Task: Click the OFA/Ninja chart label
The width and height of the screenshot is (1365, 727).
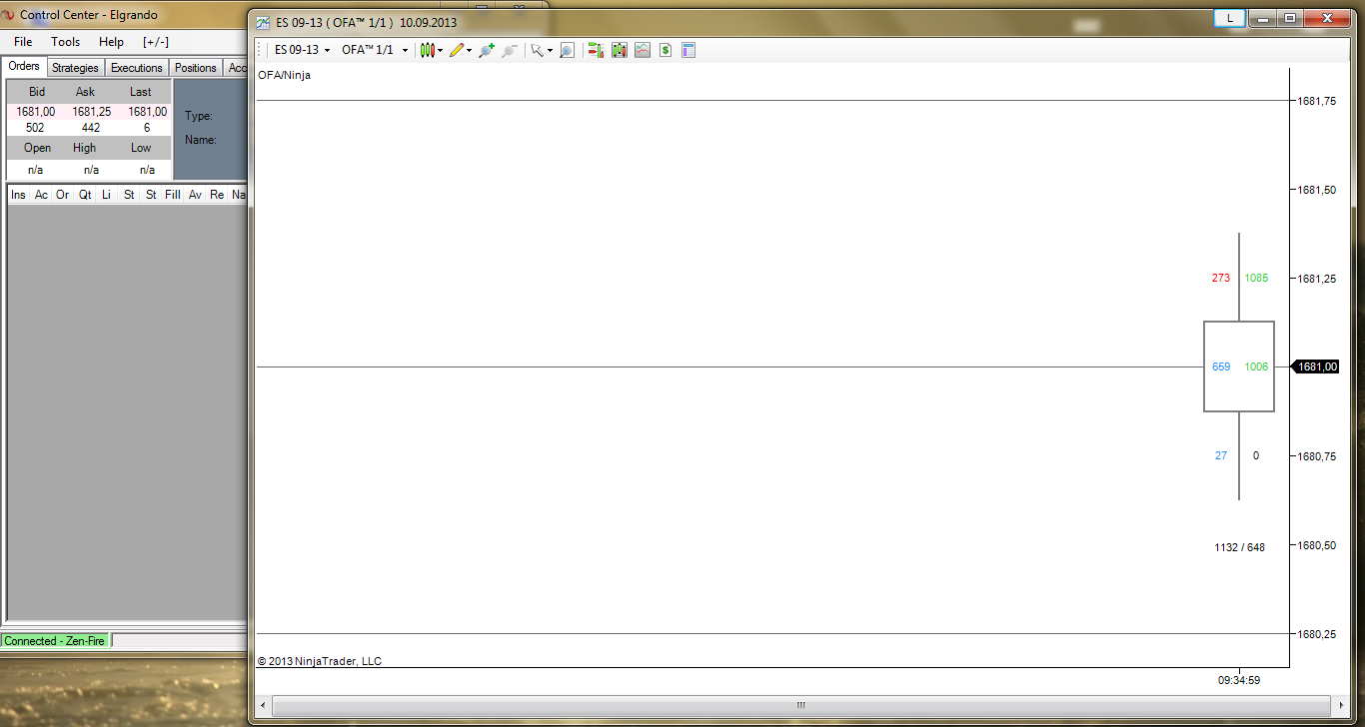Action: coord(284,75)
